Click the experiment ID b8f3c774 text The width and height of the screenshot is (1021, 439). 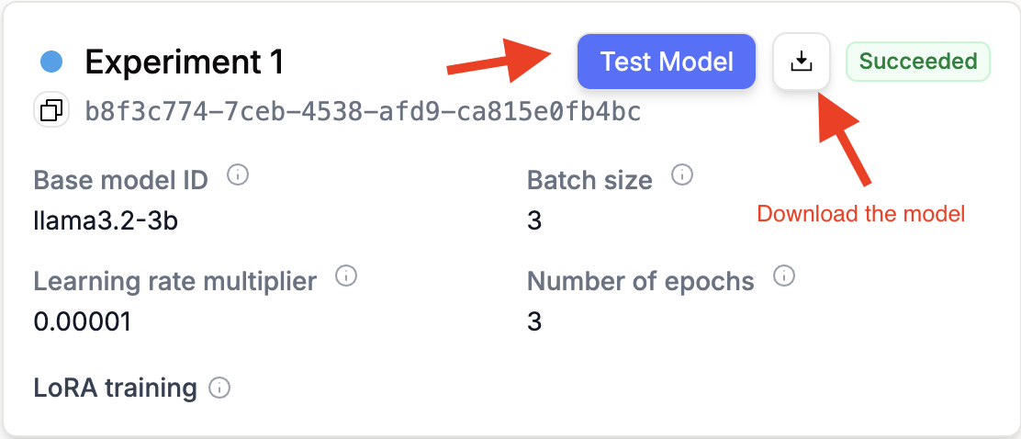tap(364, 112)
